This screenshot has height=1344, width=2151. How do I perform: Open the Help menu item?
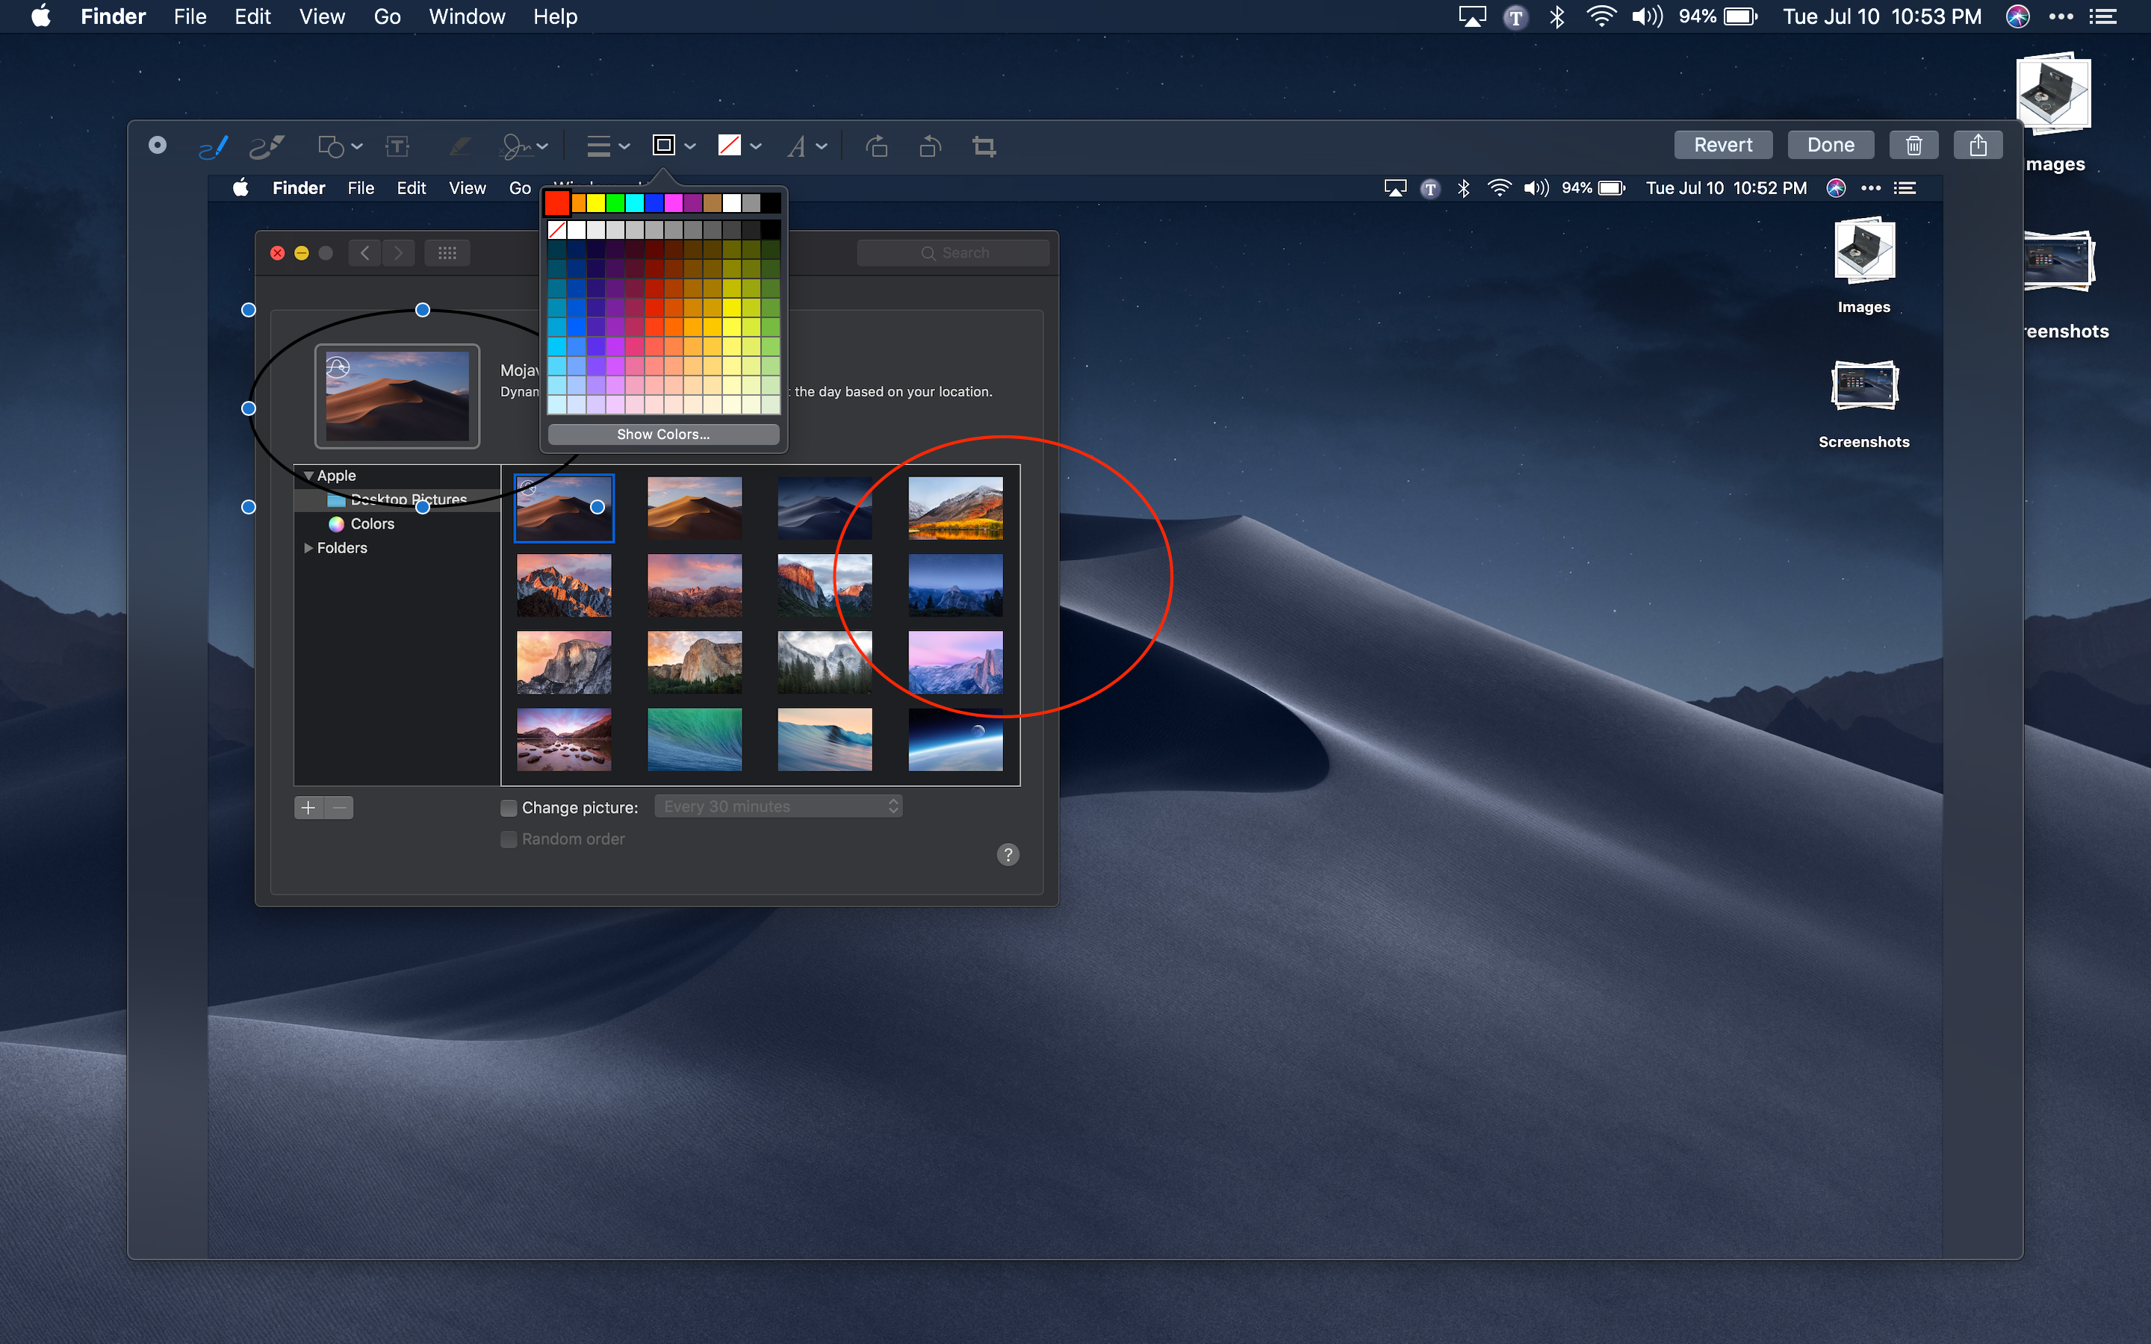click(x=557, y=17)
